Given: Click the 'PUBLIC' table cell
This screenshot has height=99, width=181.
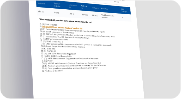Looking at the screenshot, I should click(x=95, y=15).
